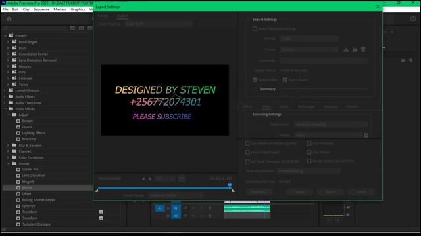Select the green audio clip on track A1

[x=247, y=208]
